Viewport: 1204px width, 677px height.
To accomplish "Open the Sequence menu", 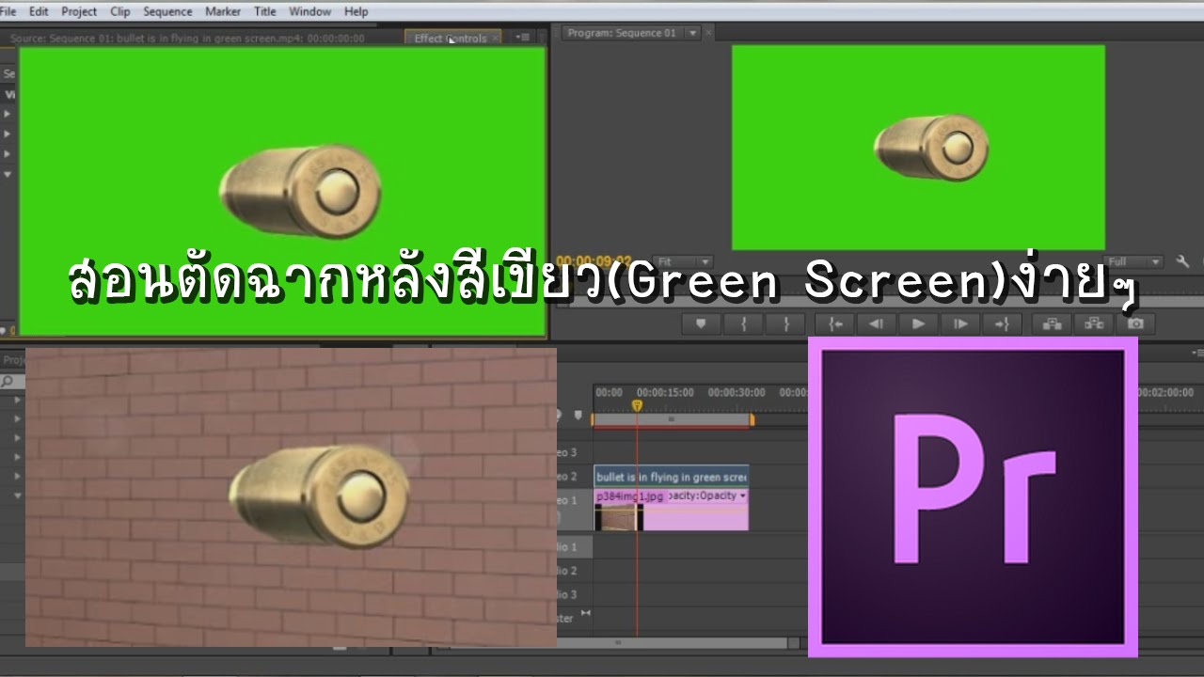I will 167,11.
